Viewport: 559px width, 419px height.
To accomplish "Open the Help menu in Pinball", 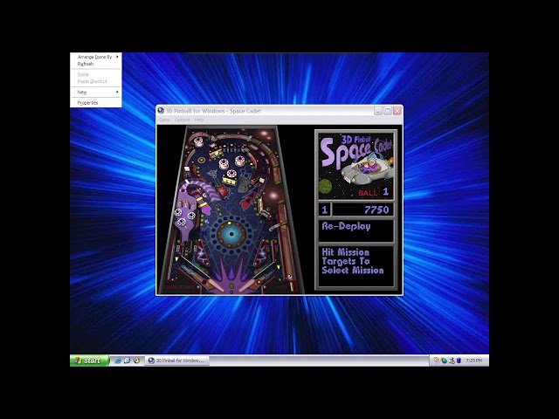I will (x=199, y=120).
